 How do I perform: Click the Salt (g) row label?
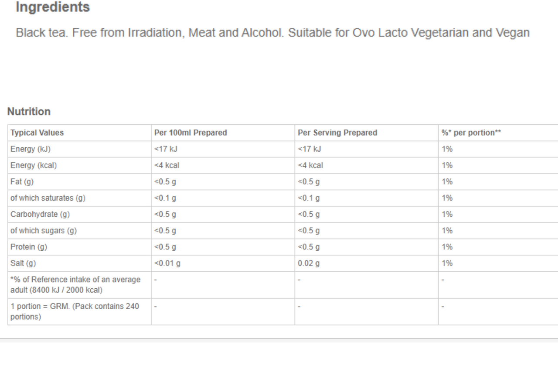(24, 263)
